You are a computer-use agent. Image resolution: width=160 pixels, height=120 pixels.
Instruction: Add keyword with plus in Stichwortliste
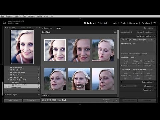pos(121,82)
